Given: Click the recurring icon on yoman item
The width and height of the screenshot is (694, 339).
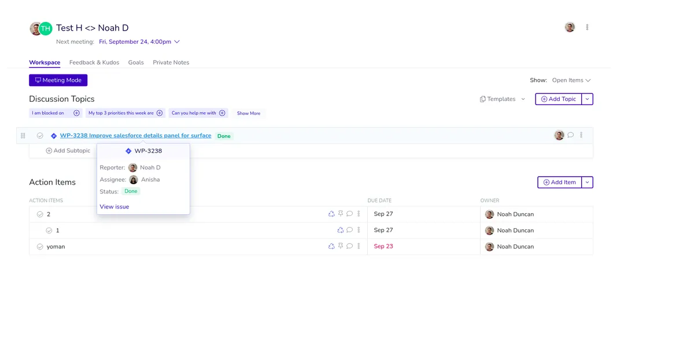Looking at the screenshot, I should (331, 246).
